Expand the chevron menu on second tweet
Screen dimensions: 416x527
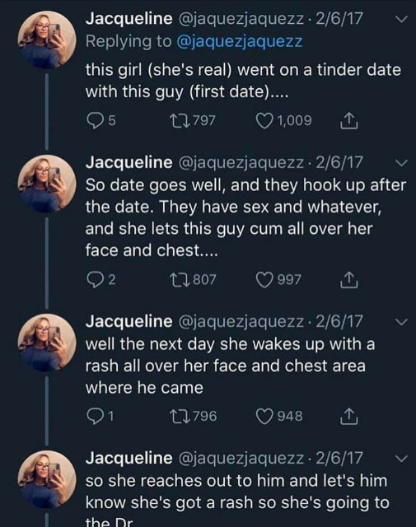click(x=401, y=163)
